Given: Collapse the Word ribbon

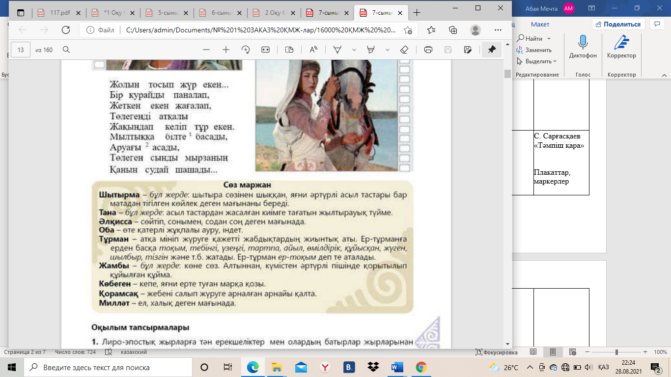Looking at the screenshot, I should (664, 75).
